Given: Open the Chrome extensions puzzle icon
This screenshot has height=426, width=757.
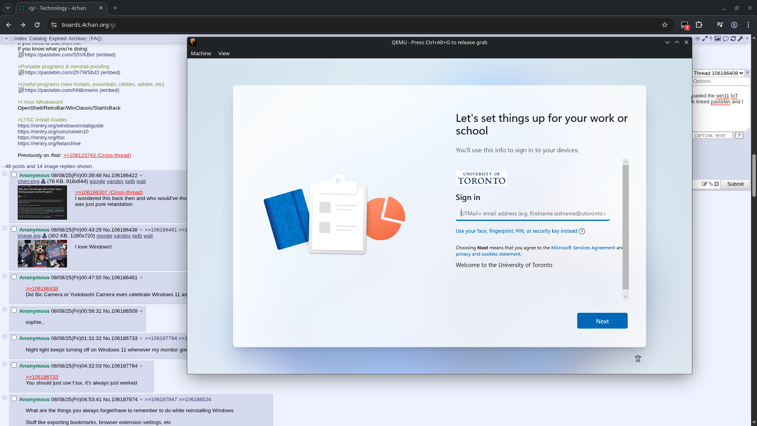Looking at the screenshot, I should tap(699, 25).
